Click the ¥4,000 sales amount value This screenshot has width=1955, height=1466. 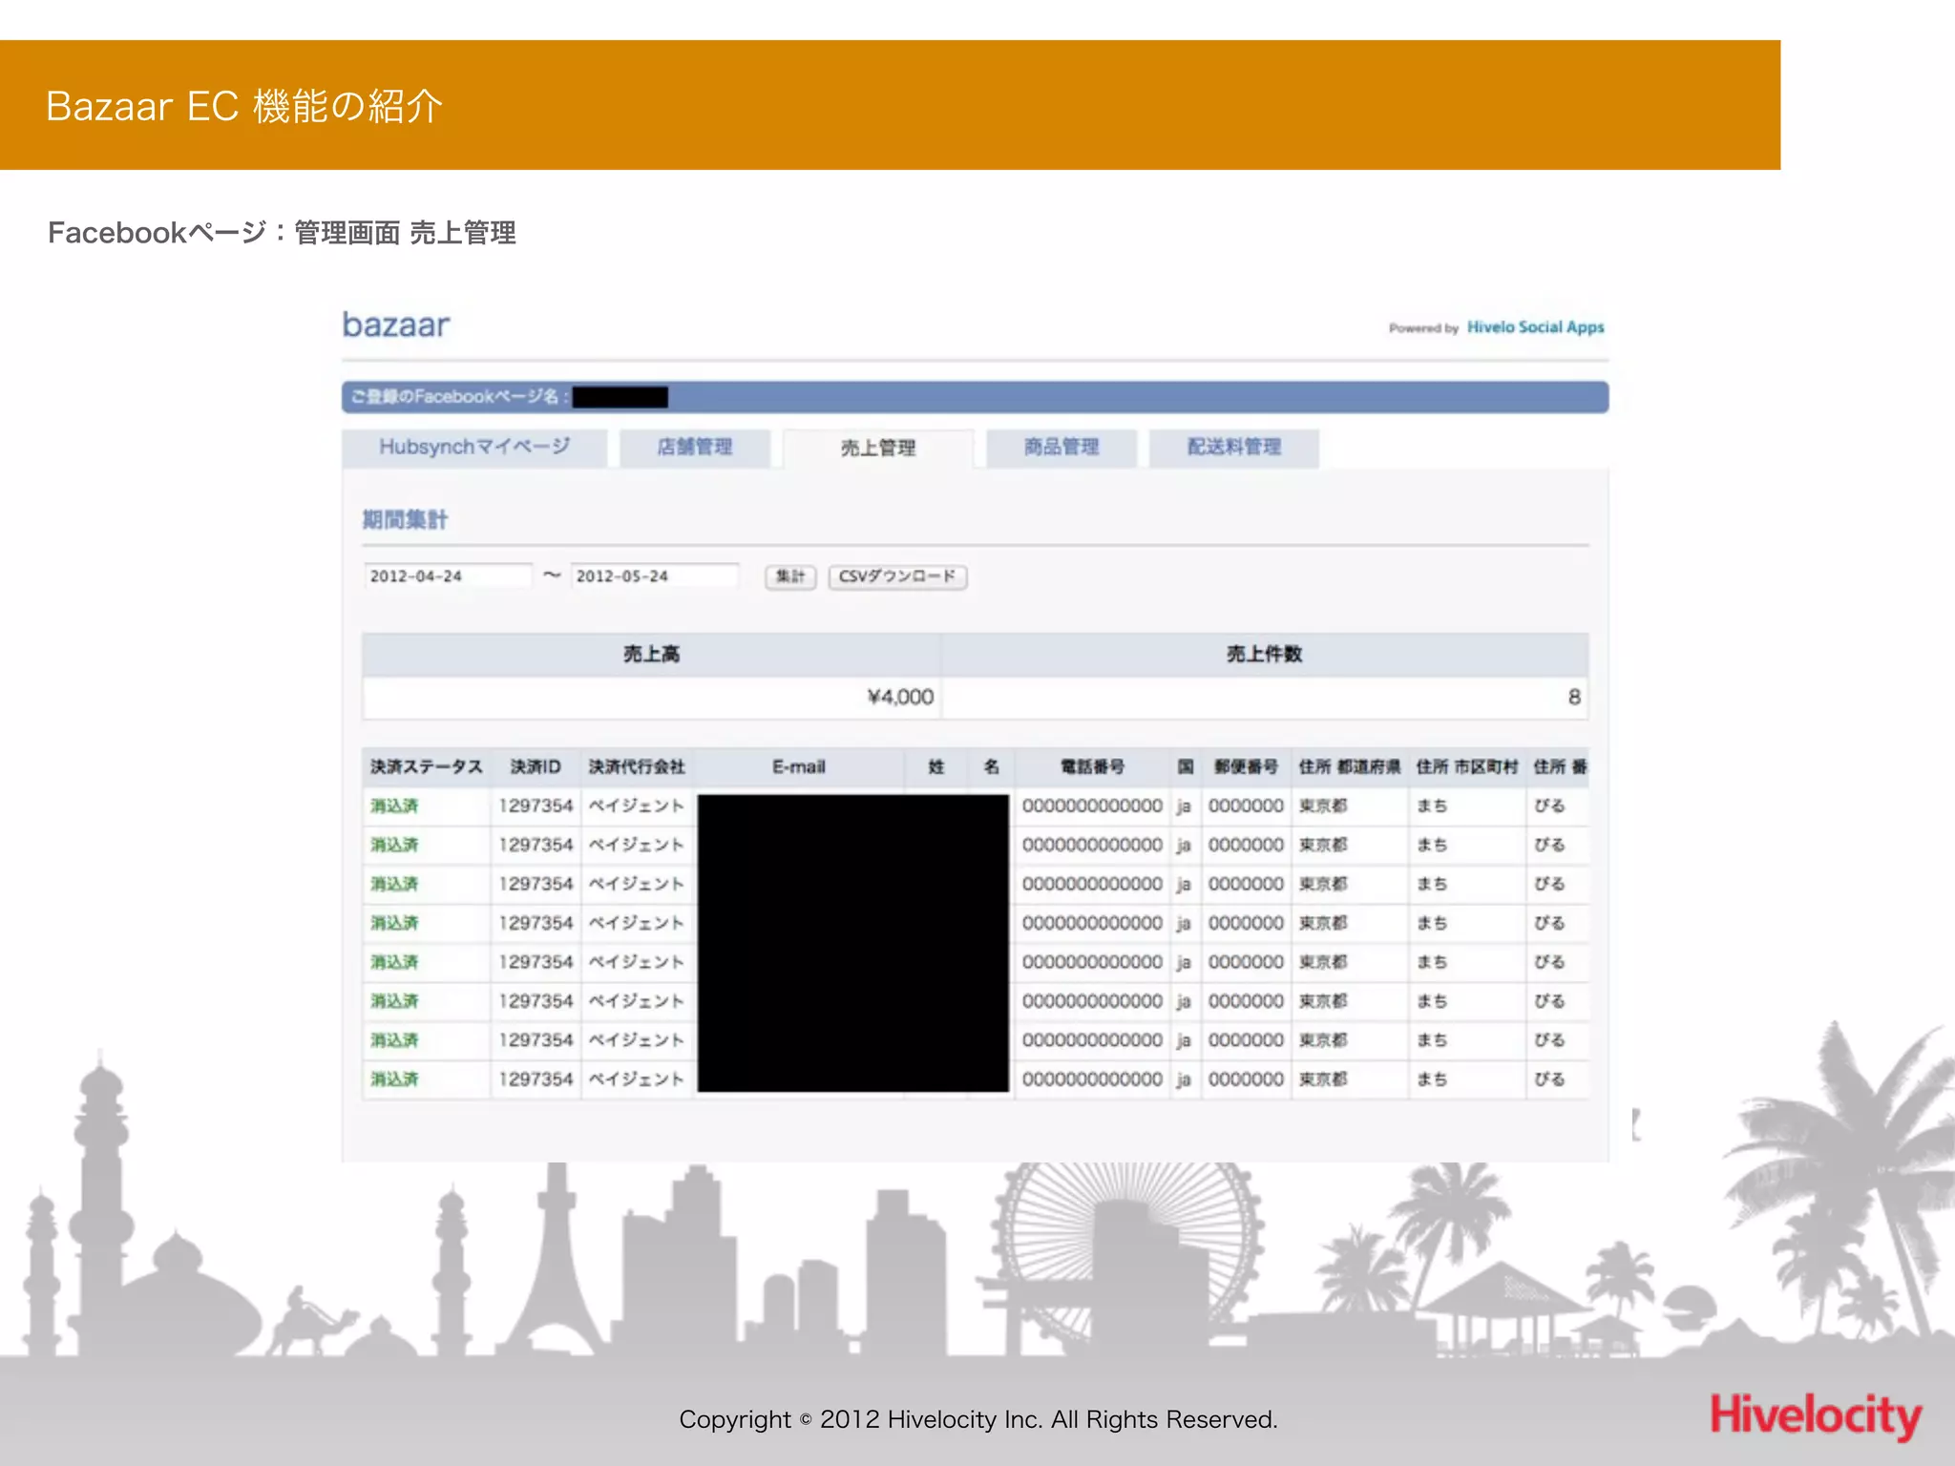pos(900,698)
